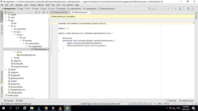Screen dimensions: 198x111
Task: Expand the .idea folder arrow
Action: click(x=6, y=18)
